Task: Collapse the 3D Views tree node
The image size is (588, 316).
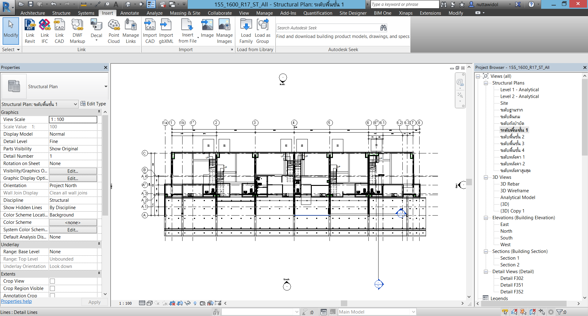Action: click(486, 177)
